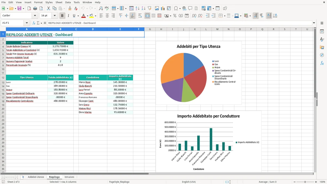Toggle Underline formatting

[74, 16]
